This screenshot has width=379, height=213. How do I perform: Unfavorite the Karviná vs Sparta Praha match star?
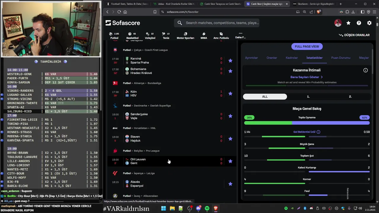click(230, 61)
